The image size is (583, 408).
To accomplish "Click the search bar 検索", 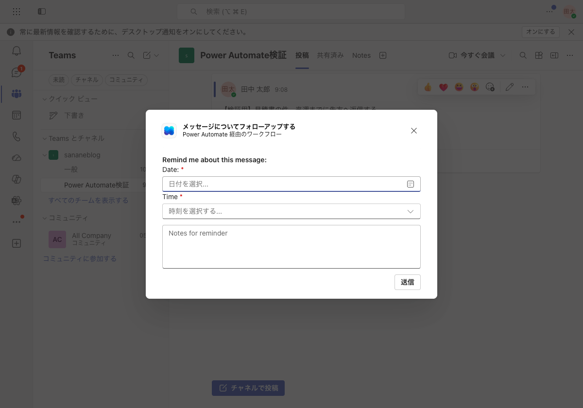I will tap(291, 12).
